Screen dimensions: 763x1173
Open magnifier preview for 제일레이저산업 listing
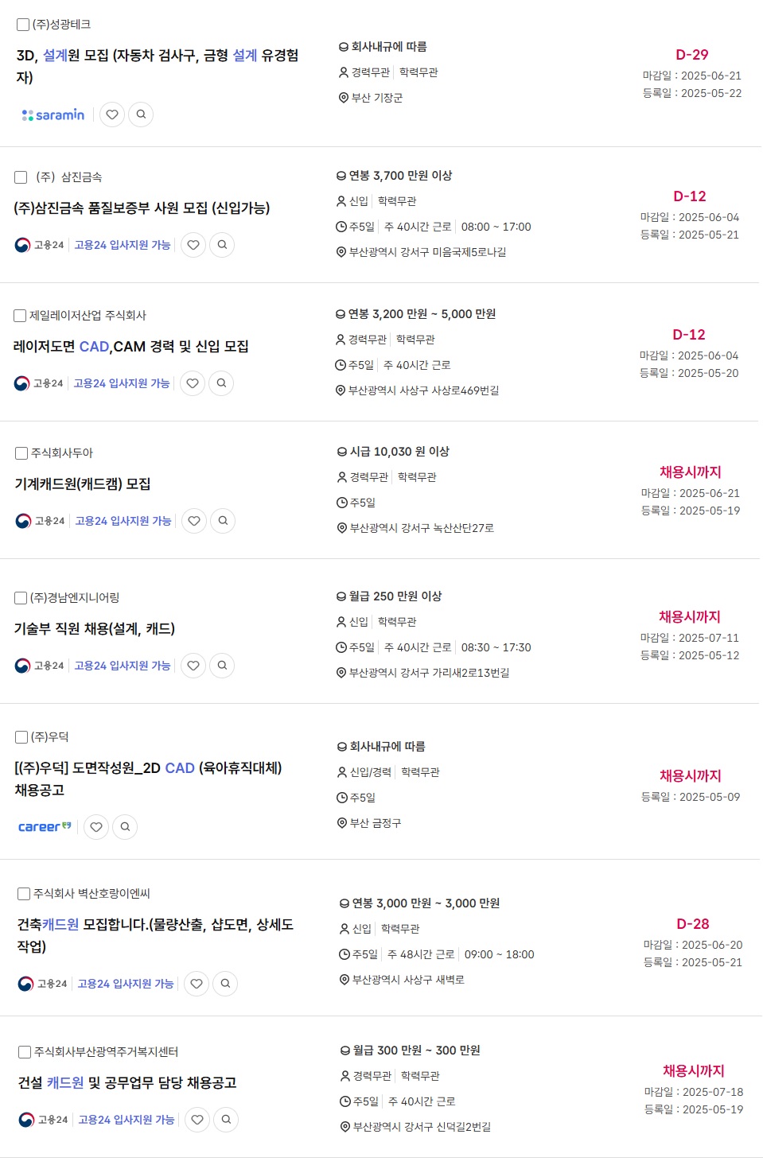point(221,383)
